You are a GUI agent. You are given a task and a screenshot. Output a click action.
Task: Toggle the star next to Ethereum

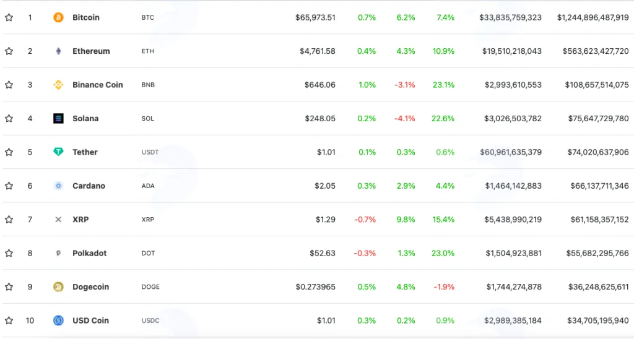point(9,51)
